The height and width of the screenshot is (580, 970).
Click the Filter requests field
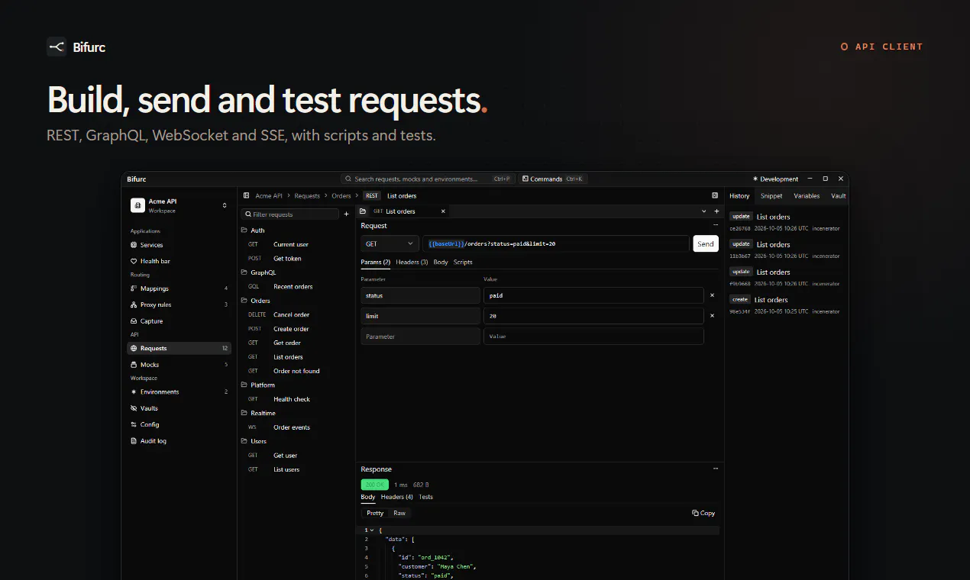coord(290,214)
